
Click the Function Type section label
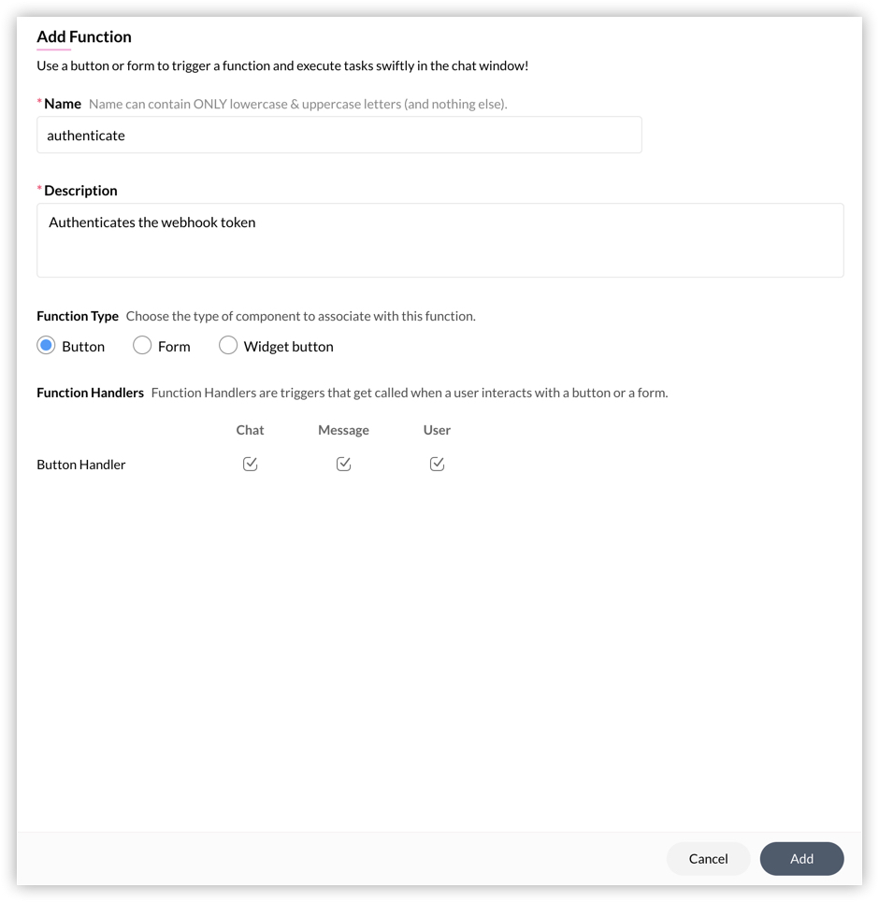pos(78,316)
